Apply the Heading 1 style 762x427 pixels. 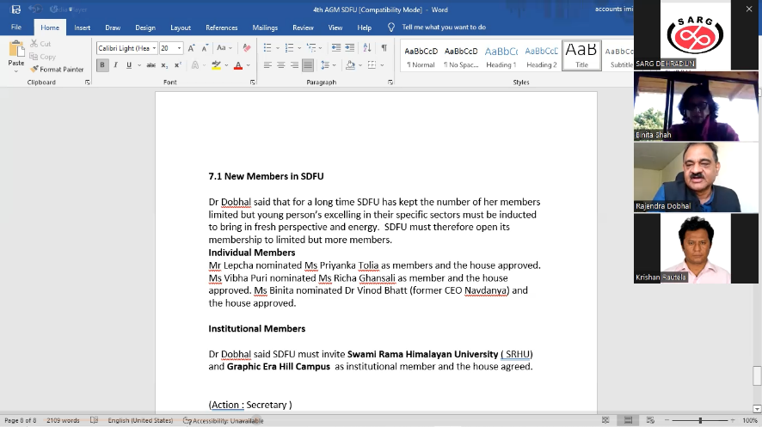501,56
